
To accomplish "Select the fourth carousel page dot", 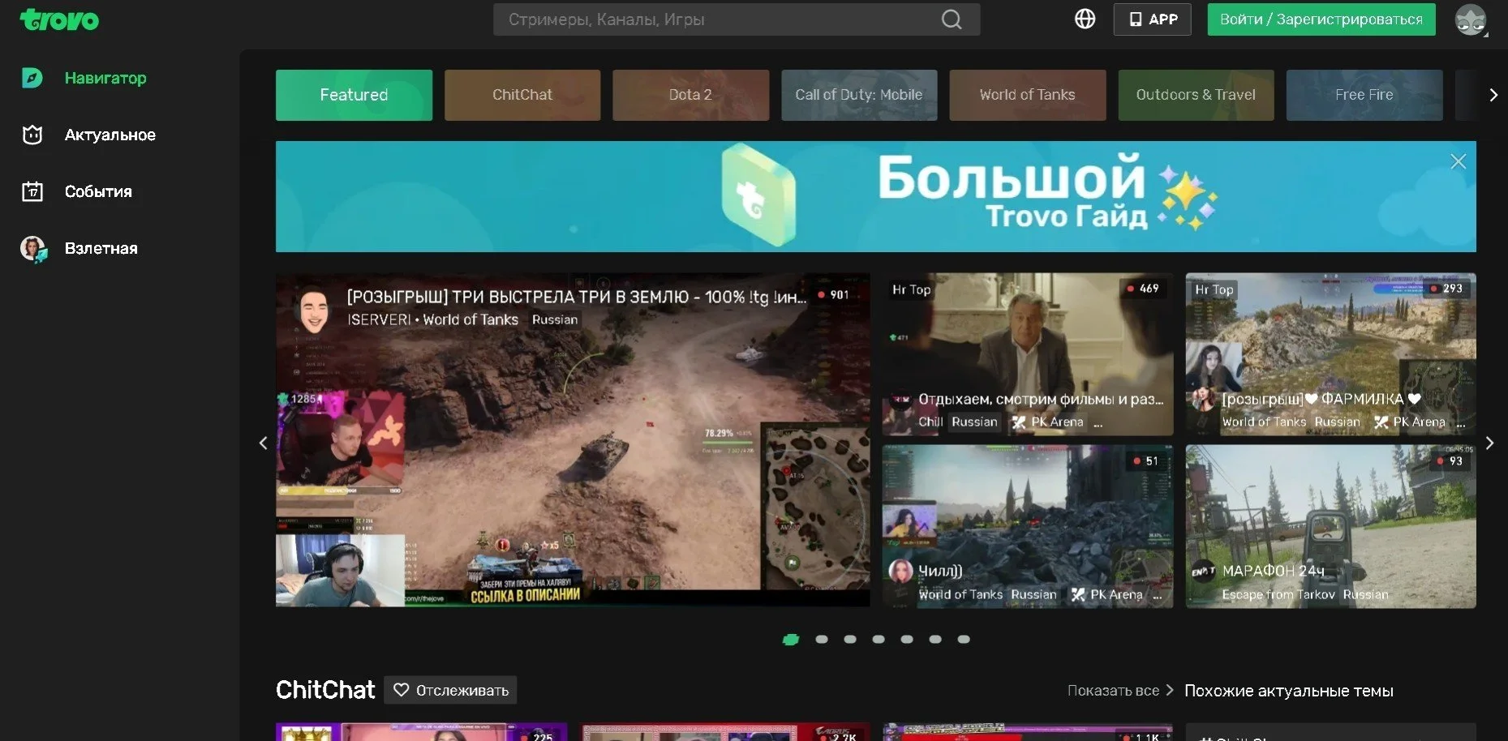I will [x=879, y=640].
